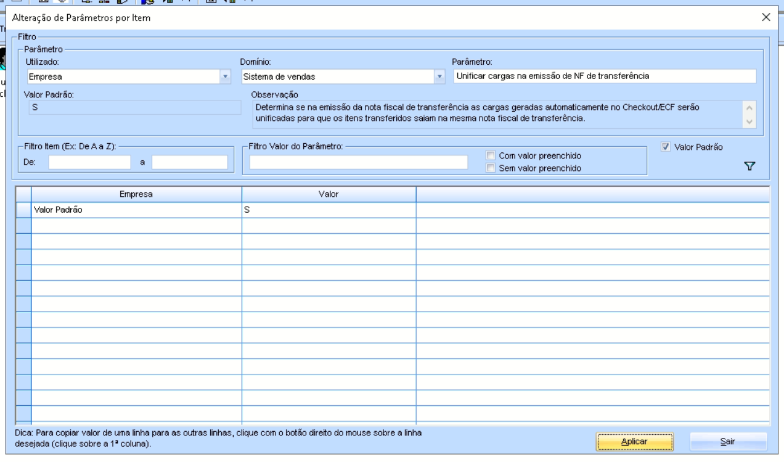Expand the Domínio dropdown arrow
This screenshot has width=784, height=462.
[439, 76]
